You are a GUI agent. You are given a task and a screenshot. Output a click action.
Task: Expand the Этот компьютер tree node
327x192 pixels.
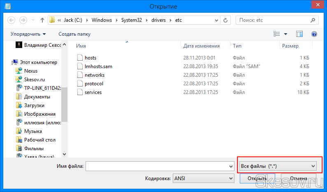click(x=10, y=62)
